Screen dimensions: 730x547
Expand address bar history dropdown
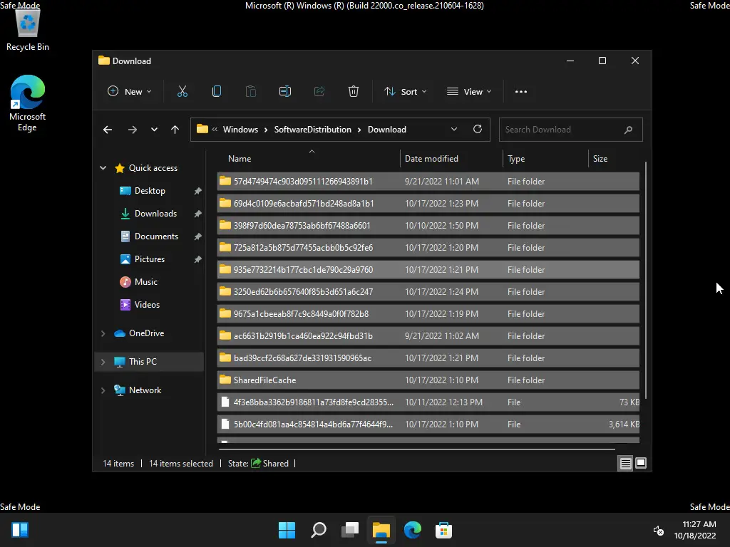coord(454,130)
